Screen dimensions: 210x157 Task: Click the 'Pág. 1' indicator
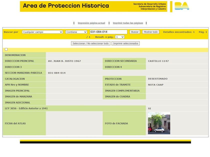(x=203, y=32)
